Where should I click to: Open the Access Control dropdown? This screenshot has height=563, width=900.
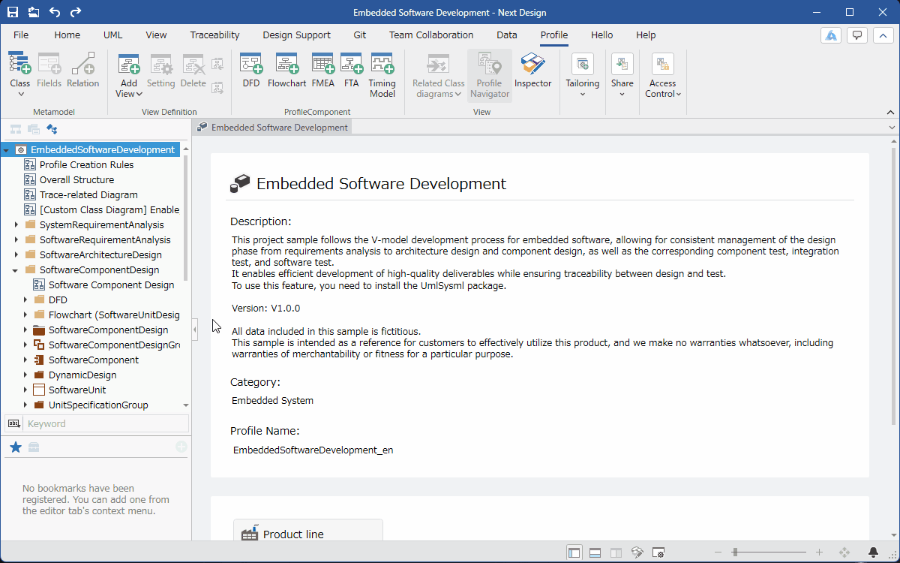662,76
